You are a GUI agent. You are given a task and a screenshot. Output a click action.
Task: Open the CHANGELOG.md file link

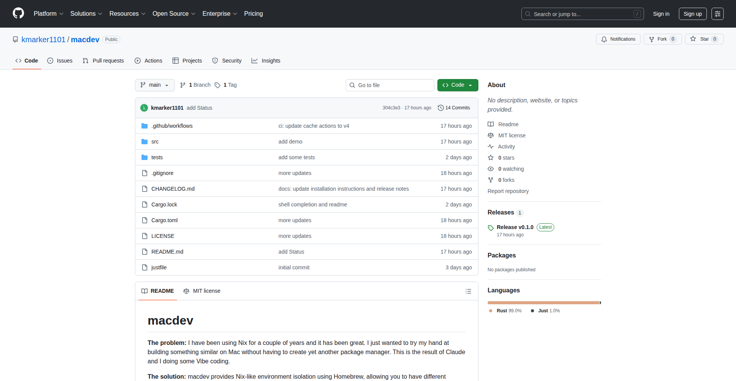click(172, 188)
